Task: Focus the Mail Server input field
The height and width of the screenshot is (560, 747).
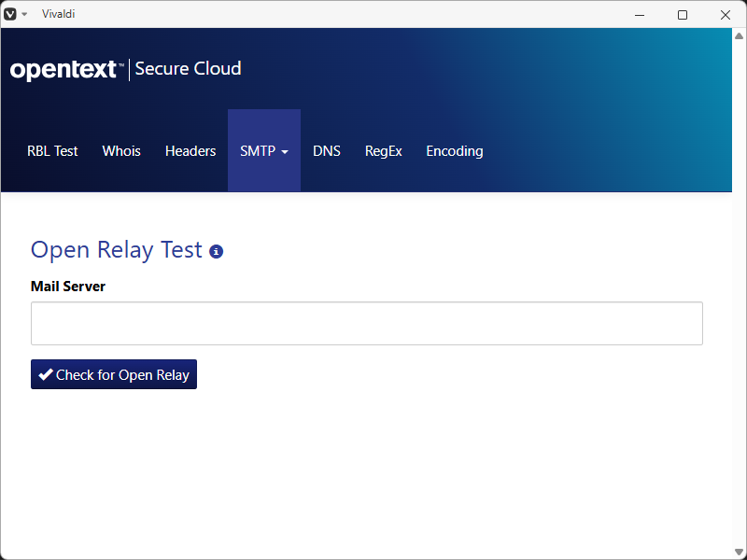Action: click(x=366, y=324)
